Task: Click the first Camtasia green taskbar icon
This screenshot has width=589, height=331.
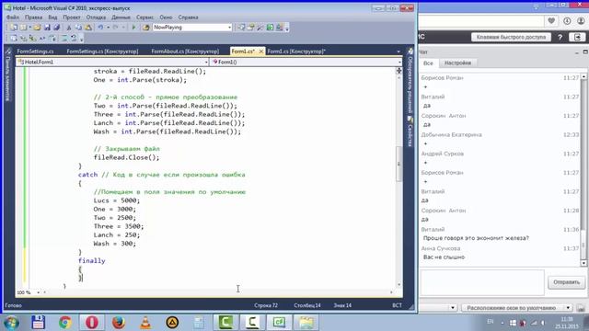Action: tap(225, 323)
